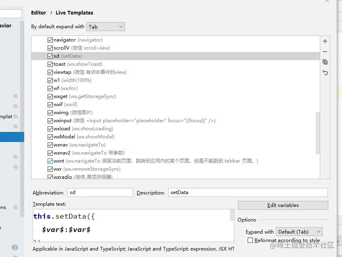The height and width of the screenshot is (257, 342).
Task: Select the wxnav (wx.navigateTo) row
Action: coord(175,145)
